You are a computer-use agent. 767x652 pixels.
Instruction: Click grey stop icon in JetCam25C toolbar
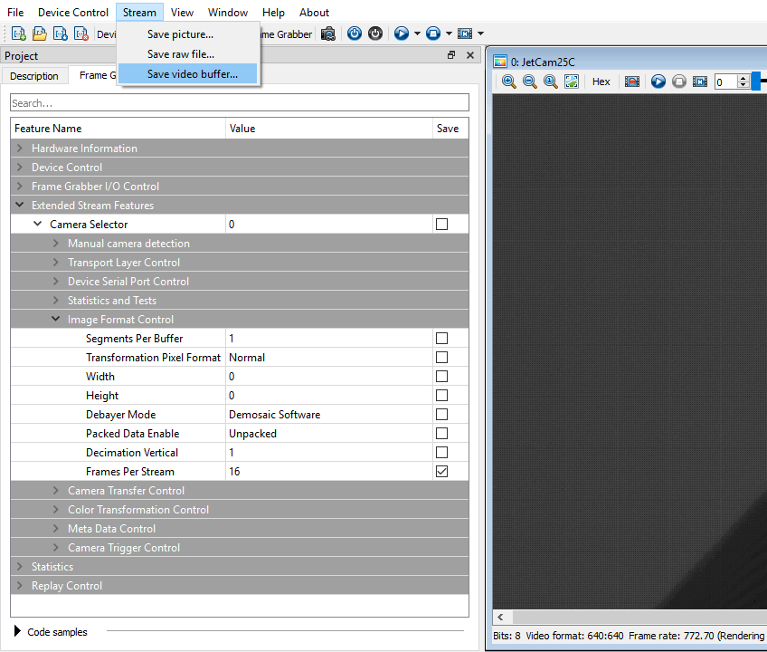[x=679, y=81]
